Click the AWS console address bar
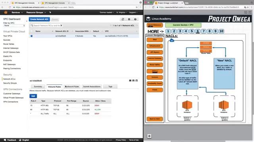 tap(75, 7)
